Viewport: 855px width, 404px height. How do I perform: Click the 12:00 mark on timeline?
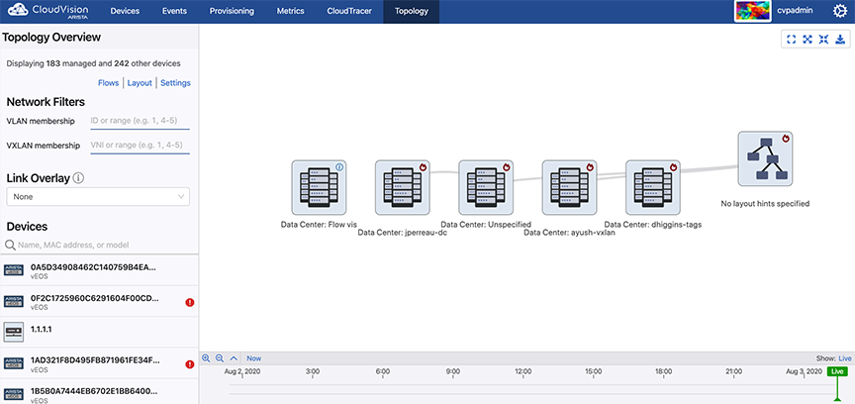[x=522, y=371]
